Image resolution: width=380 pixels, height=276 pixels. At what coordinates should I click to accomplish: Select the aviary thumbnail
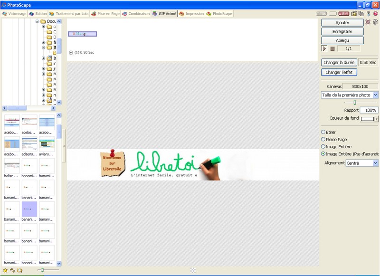point(47,144)
